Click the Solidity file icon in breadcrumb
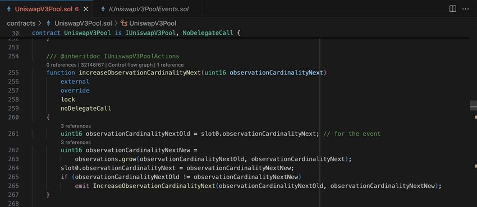The image size is (477, 207). [x=48, y=23]
